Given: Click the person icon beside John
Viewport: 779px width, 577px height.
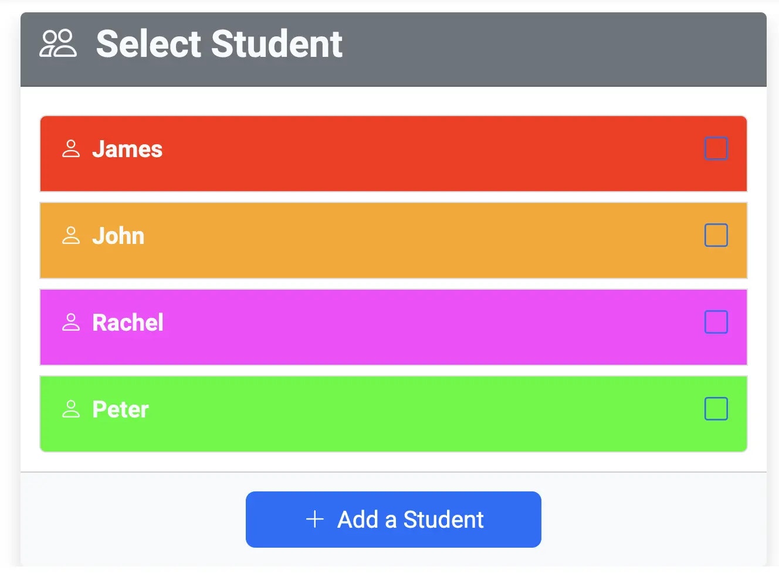Looking at the screenshot, I should tap(71, 236).
